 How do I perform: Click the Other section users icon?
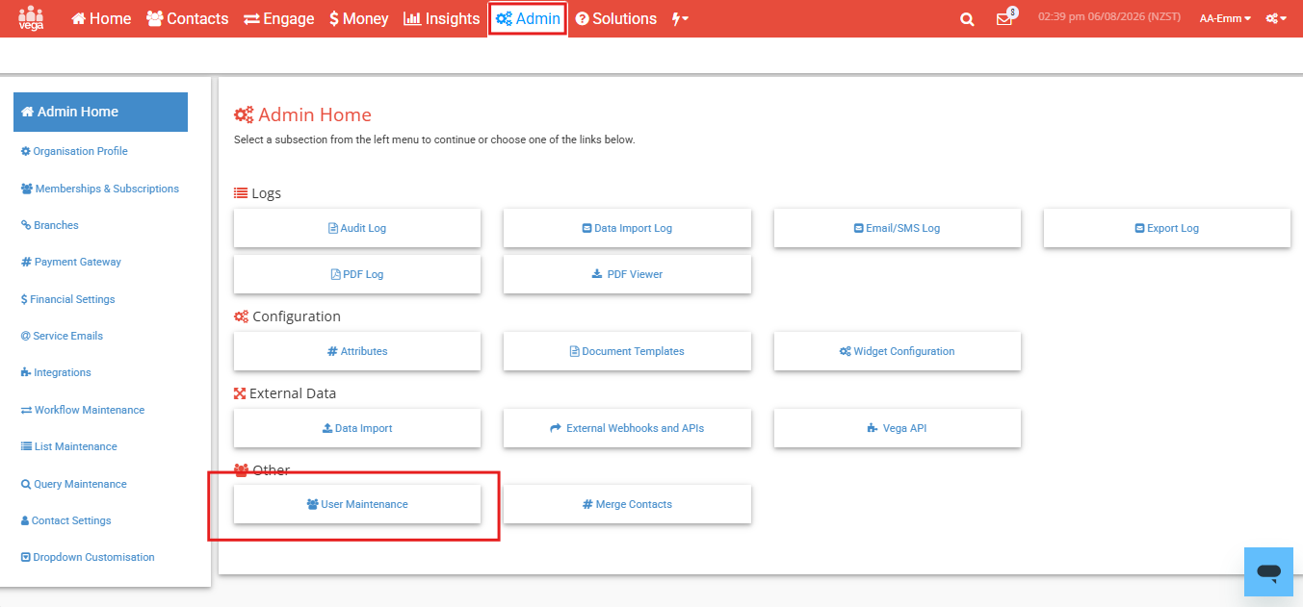coord(241,470)
